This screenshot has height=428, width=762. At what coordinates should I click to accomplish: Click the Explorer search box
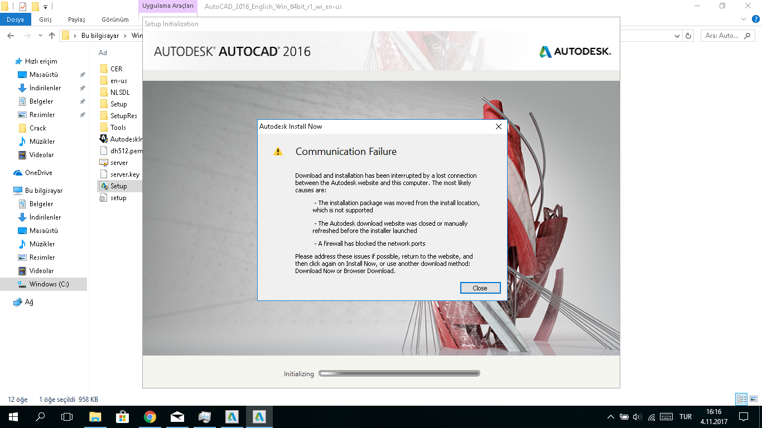[727, 36]
